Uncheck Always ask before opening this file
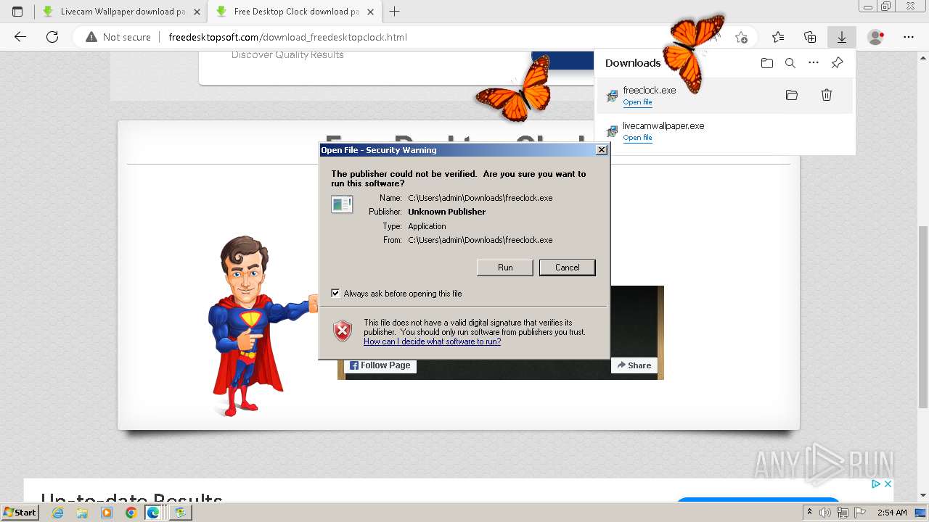Image resolution: width=929 pixels, height=522 pixels. point(335,294)
